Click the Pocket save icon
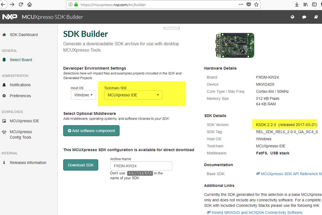 point(249,4)
